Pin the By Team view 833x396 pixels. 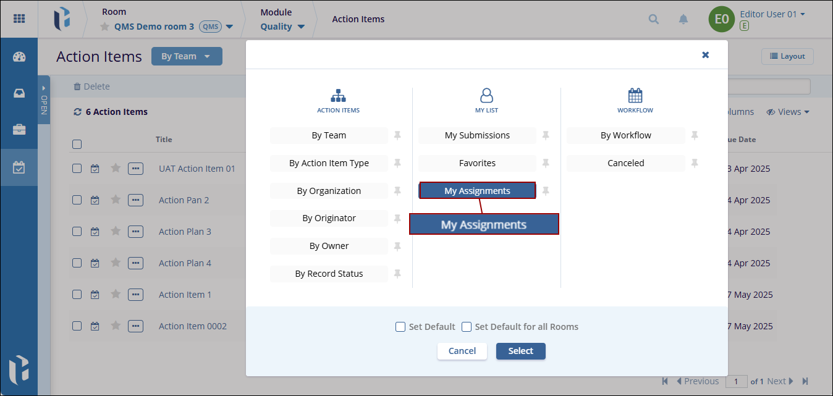[x=397, y=135]
